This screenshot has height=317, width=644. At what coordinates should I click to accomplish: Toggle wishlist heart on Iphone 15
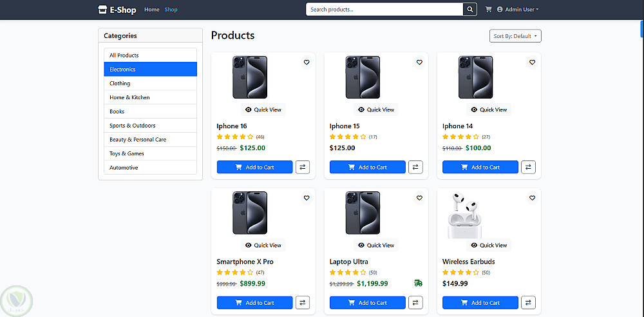(419, 62)
